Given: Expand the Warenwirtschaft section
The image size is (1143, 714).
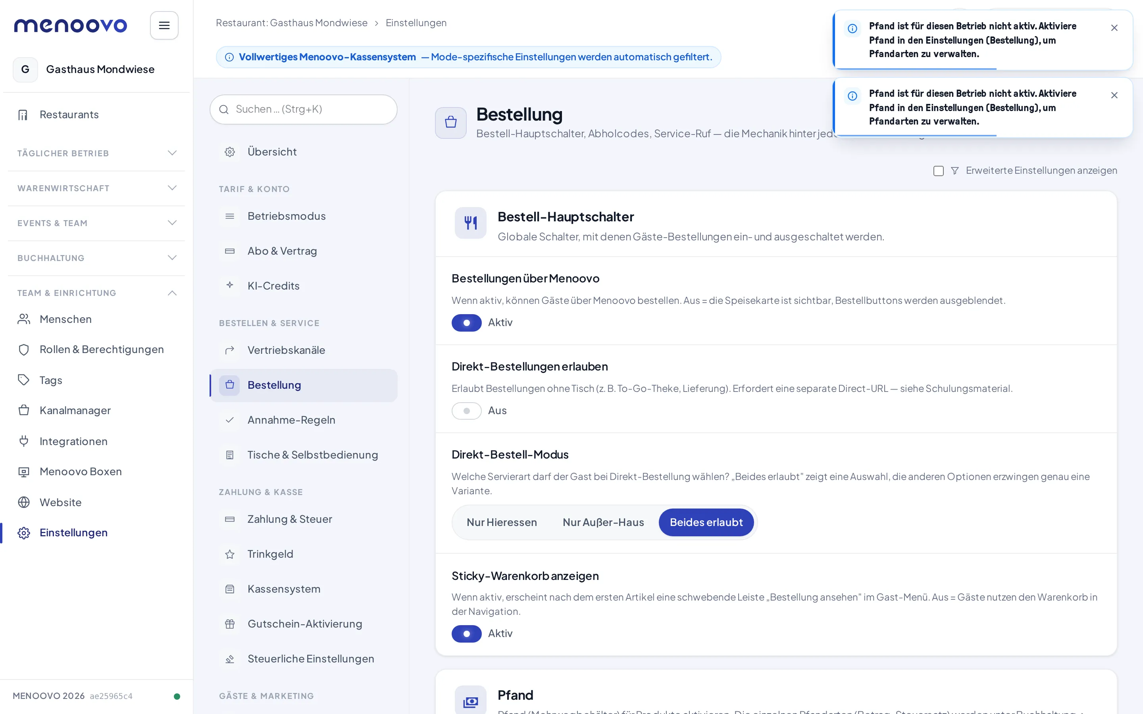Looking at the screenshot, I should point(96,188).
